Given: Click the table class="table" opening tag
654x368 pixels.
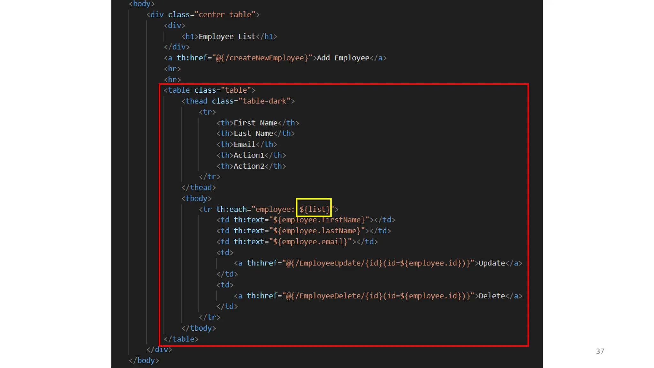Looking at the screenshot, I should (209, 90).
